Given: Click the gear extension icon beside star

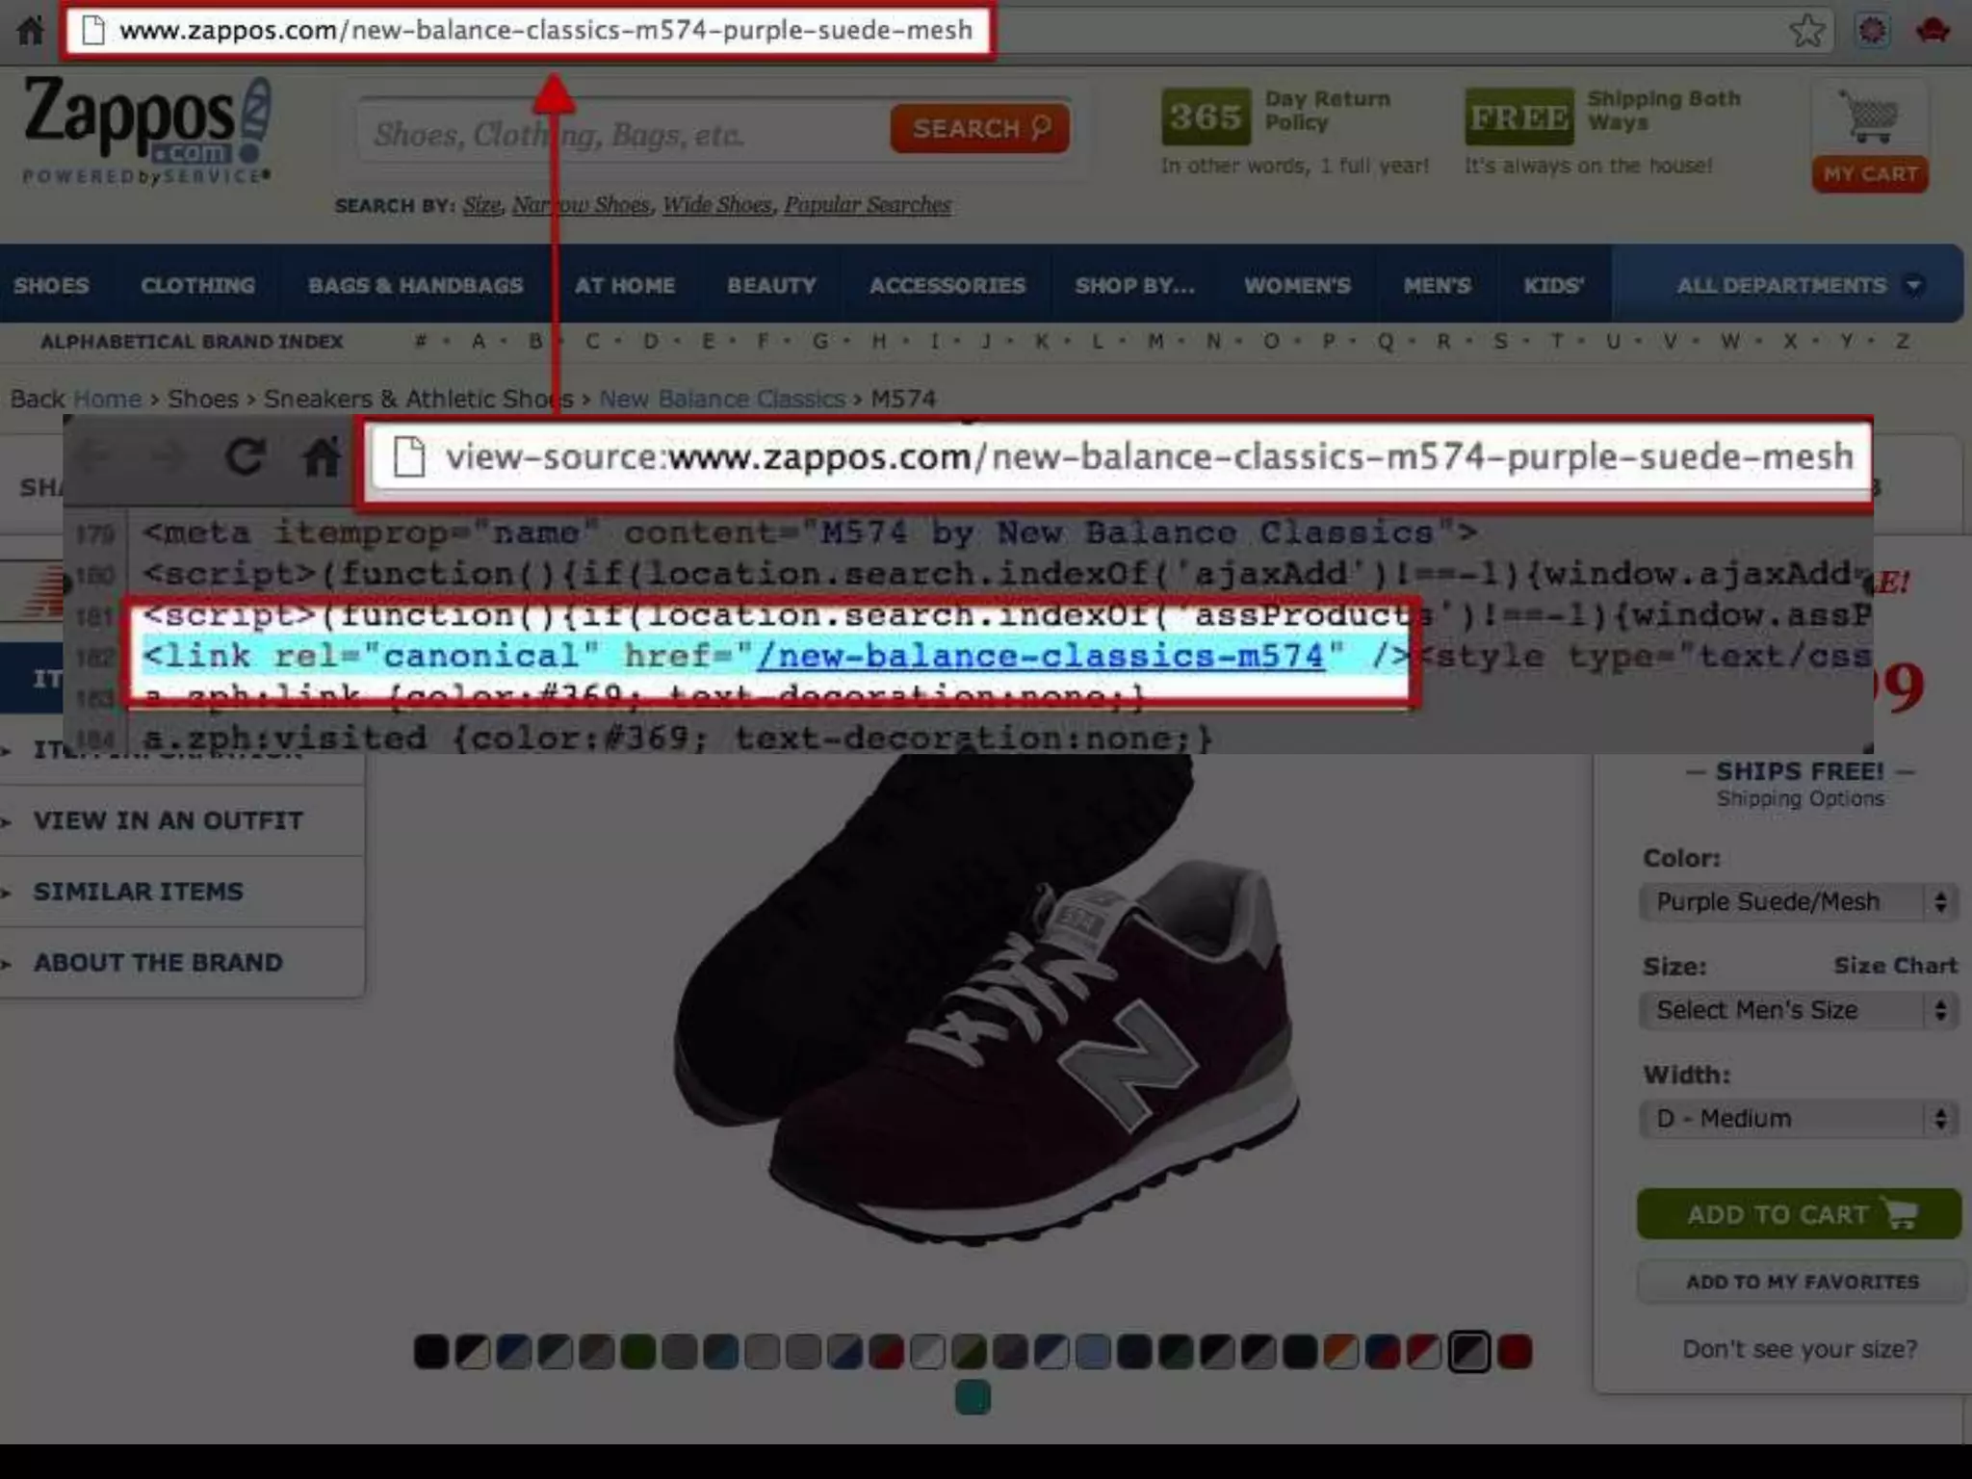Looking at the screenshot, I should point(1872,31).
